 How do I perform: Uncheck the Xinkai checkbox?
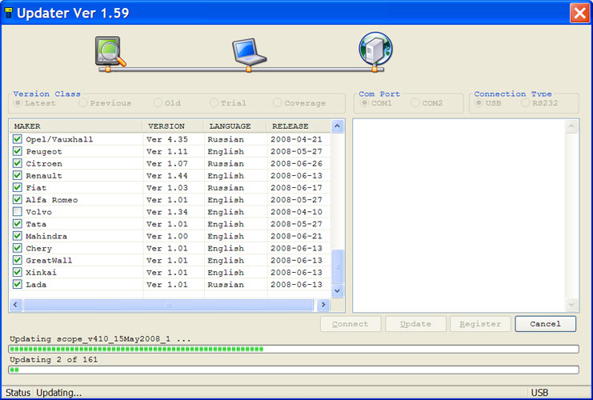(x=18, y=272)
